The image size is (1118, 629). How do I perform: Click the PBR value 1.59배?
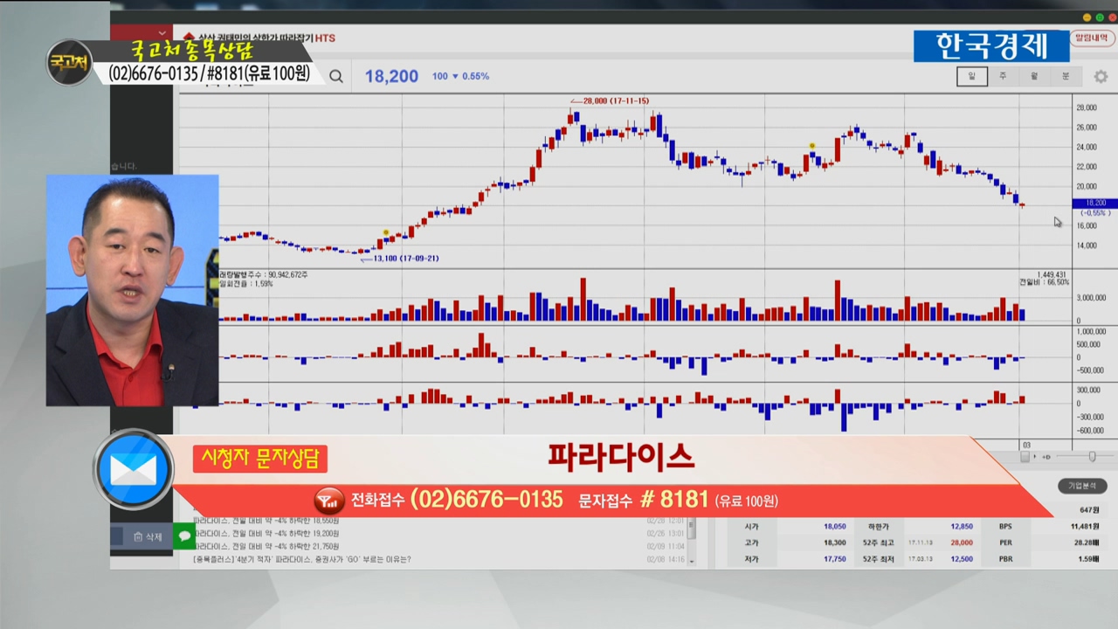pos(1088,559)
